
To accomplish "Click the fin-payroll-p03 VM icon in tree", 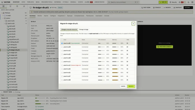I will (8, 58).
